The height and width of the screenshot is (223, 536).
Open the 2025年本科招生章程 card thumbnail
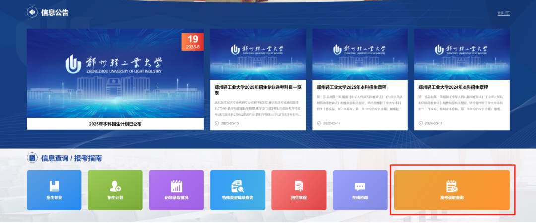point(360,55)
